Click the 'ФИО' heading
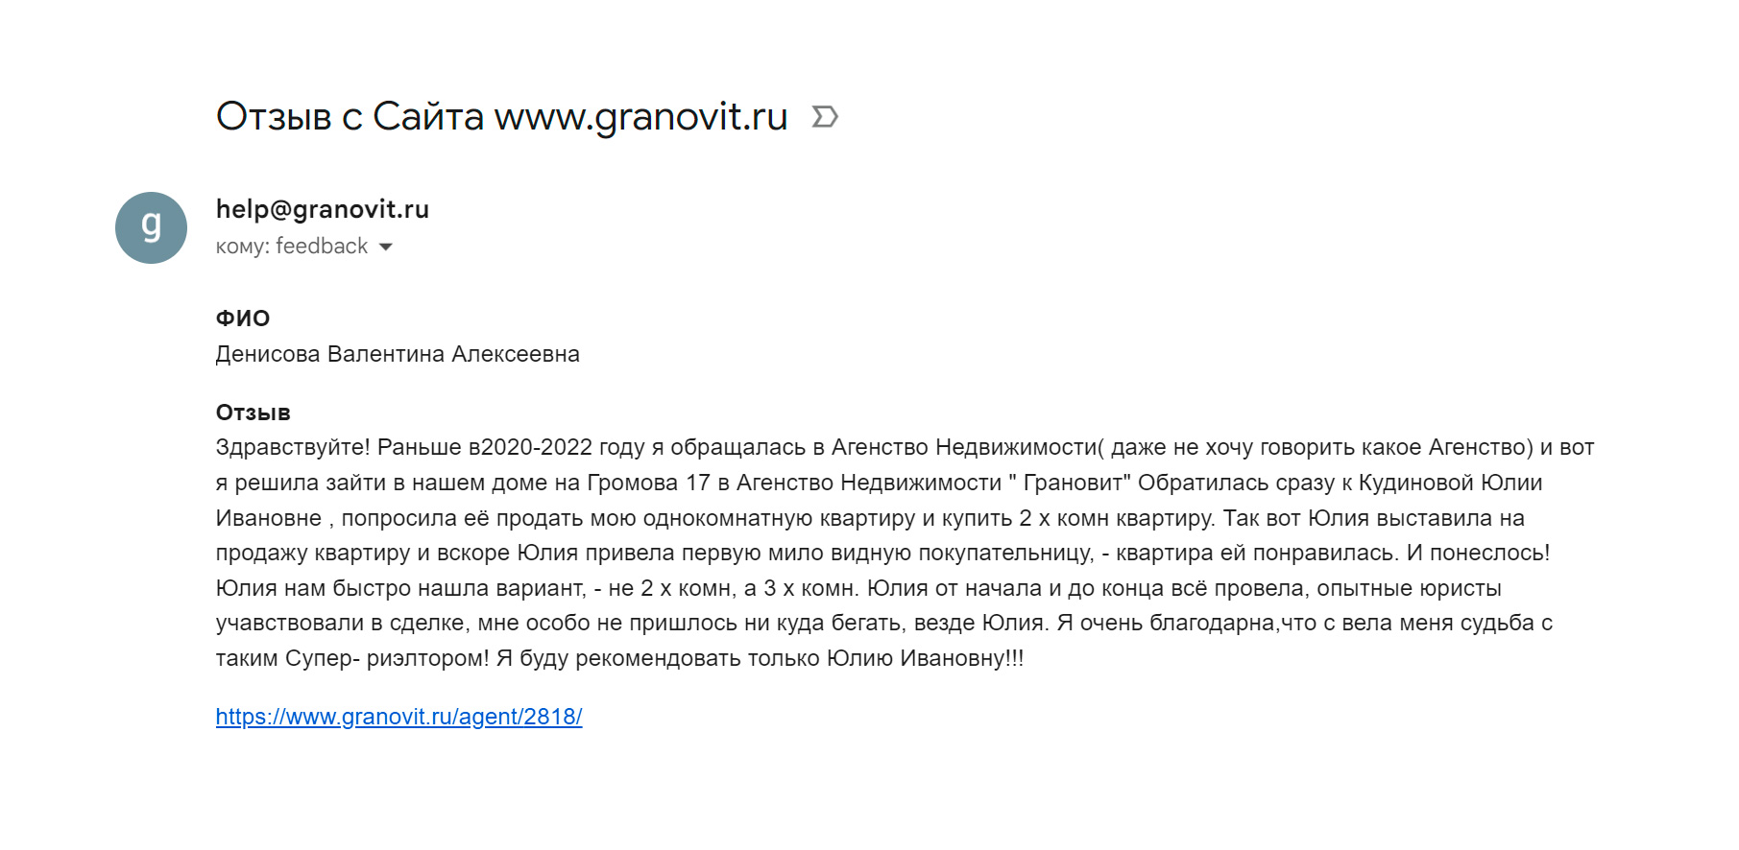1739x850 pixels. pos(243,319)
